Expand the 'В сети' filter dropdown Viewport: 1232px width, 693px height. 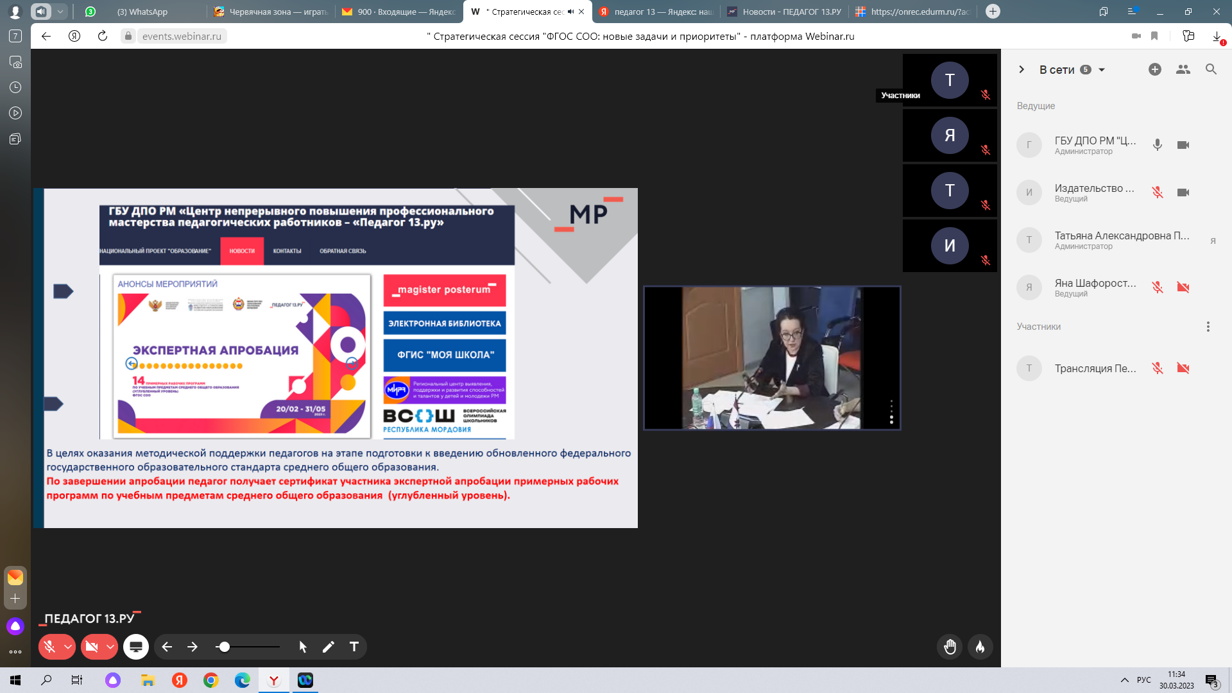pos(1102,70)
